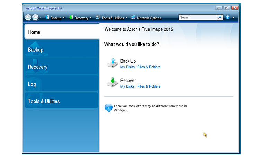
Task: Open Files & Folders link under Recover
Action: tap(149, 86)
